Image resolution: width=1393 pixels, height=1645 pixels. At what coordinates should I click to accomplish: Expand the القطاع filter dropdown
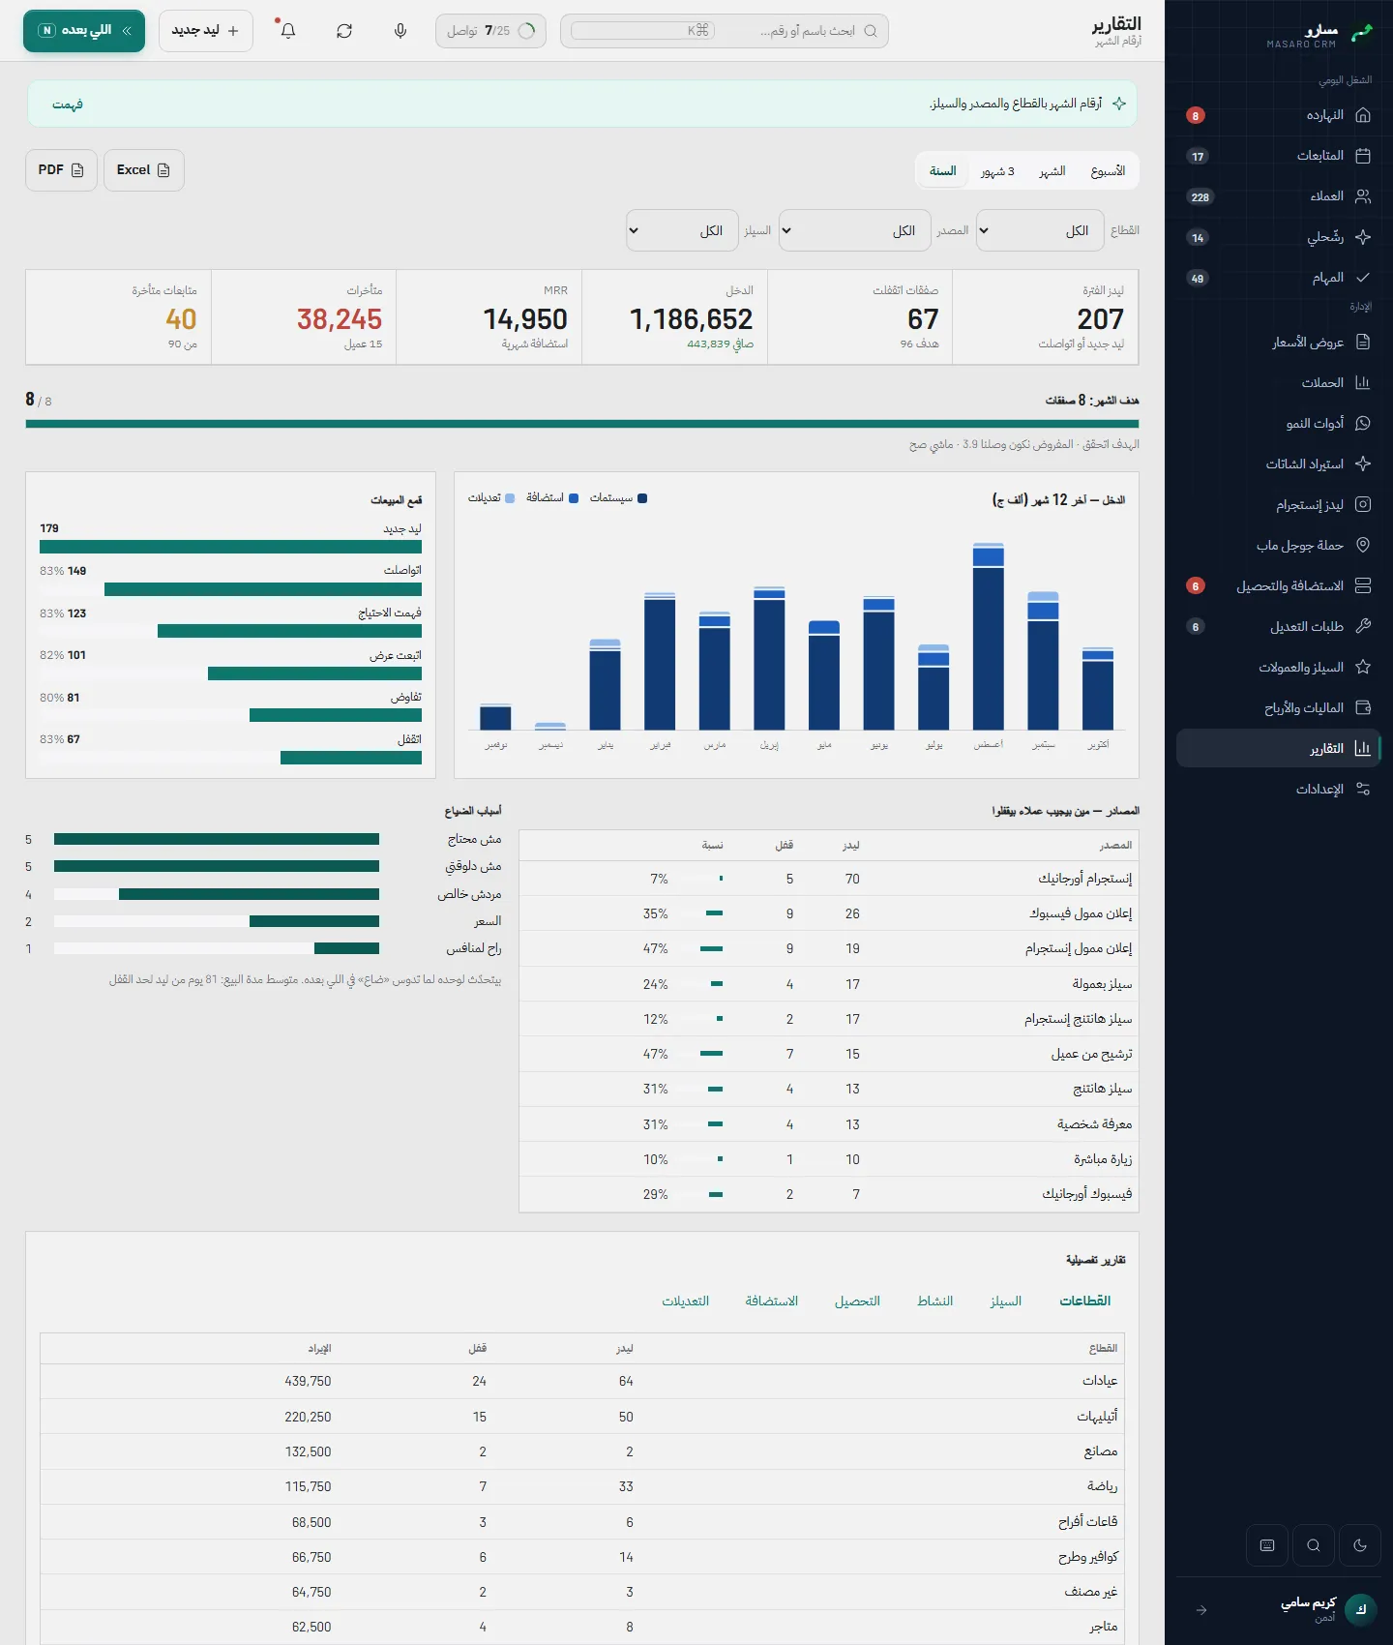[1040, 230]
